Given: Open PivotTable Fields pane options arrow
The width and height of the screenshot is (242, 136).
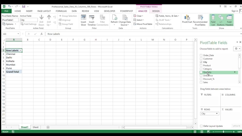Looking at the screenshot, I should click(237, 42).
